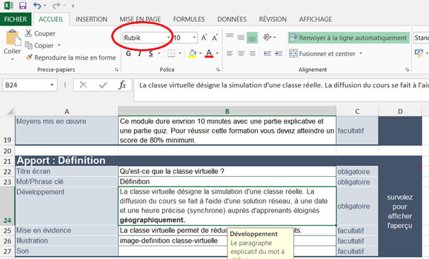Open borders dropdown arrow
This screenshot has width=429, height=259.
tap(180, 53)
